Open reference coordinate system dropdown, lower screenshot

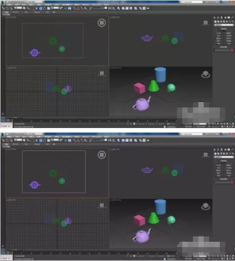(x=55, y=140)
